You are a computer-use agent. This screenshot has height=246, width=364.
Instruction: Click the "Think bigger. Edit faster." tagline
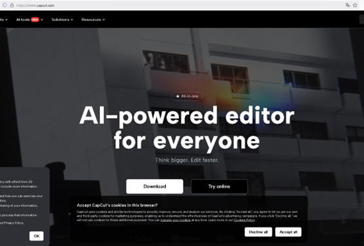pyautogui.click(x=187, y=160)
